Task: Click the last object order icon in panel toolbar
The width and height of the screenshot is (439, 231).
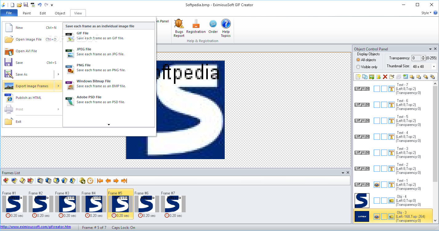Action: pyautogui.click(x=432, y=77)
